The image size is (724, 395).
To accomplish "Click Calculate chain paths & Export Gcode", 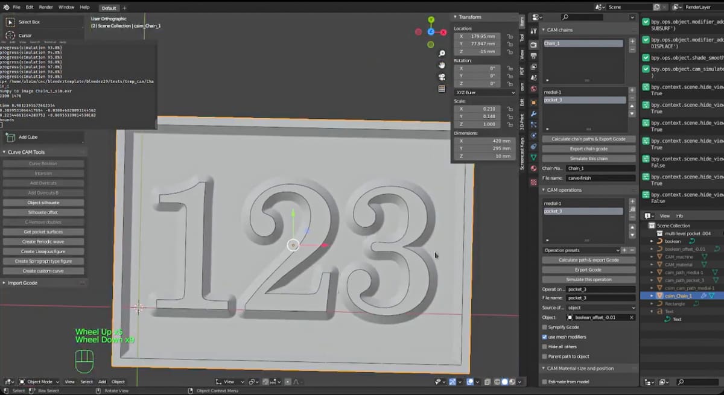I will (588, 139).
